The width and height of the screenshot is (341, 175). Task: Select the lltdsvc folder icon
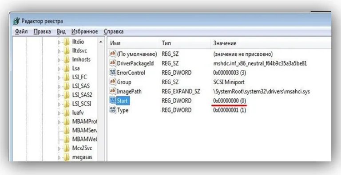[67, 51]
